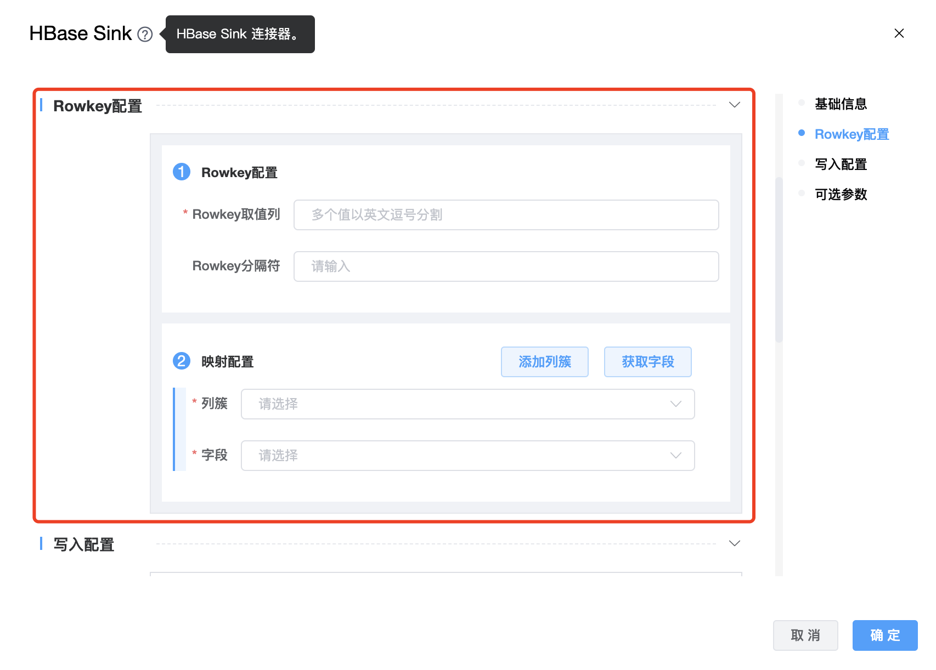Open the 列簇 dropdown

coord(467,404)
